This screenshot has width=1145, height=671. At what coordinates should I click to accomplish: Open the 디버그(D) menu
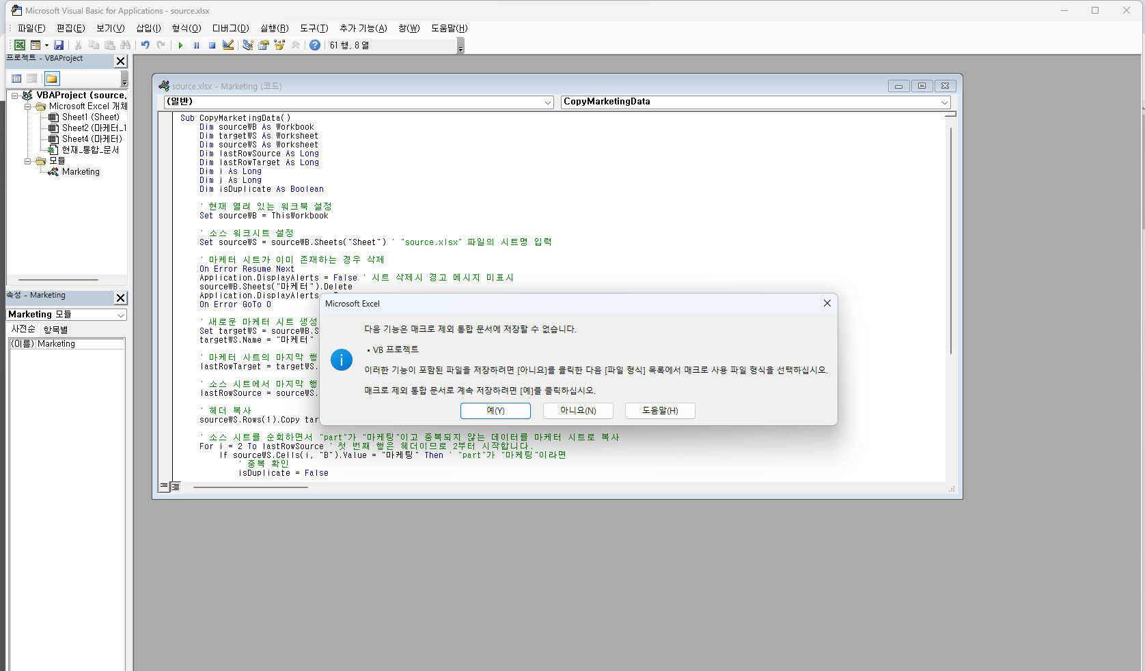tap(231, 28)
